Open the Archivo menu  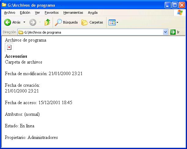tap(9, 13)
